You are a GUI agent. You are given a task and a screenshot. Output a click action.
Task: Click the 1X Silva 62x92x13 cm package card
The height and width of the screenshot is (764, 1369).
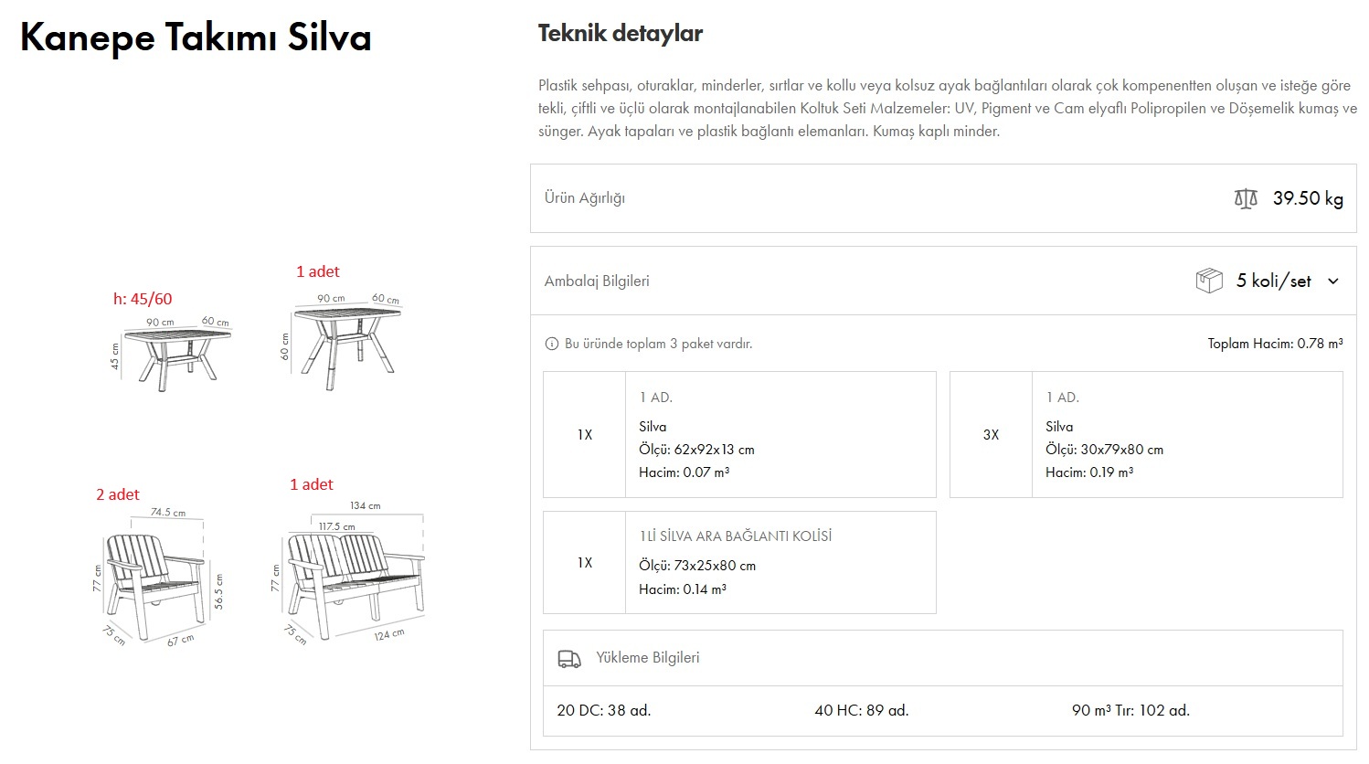tap(738, 435)
